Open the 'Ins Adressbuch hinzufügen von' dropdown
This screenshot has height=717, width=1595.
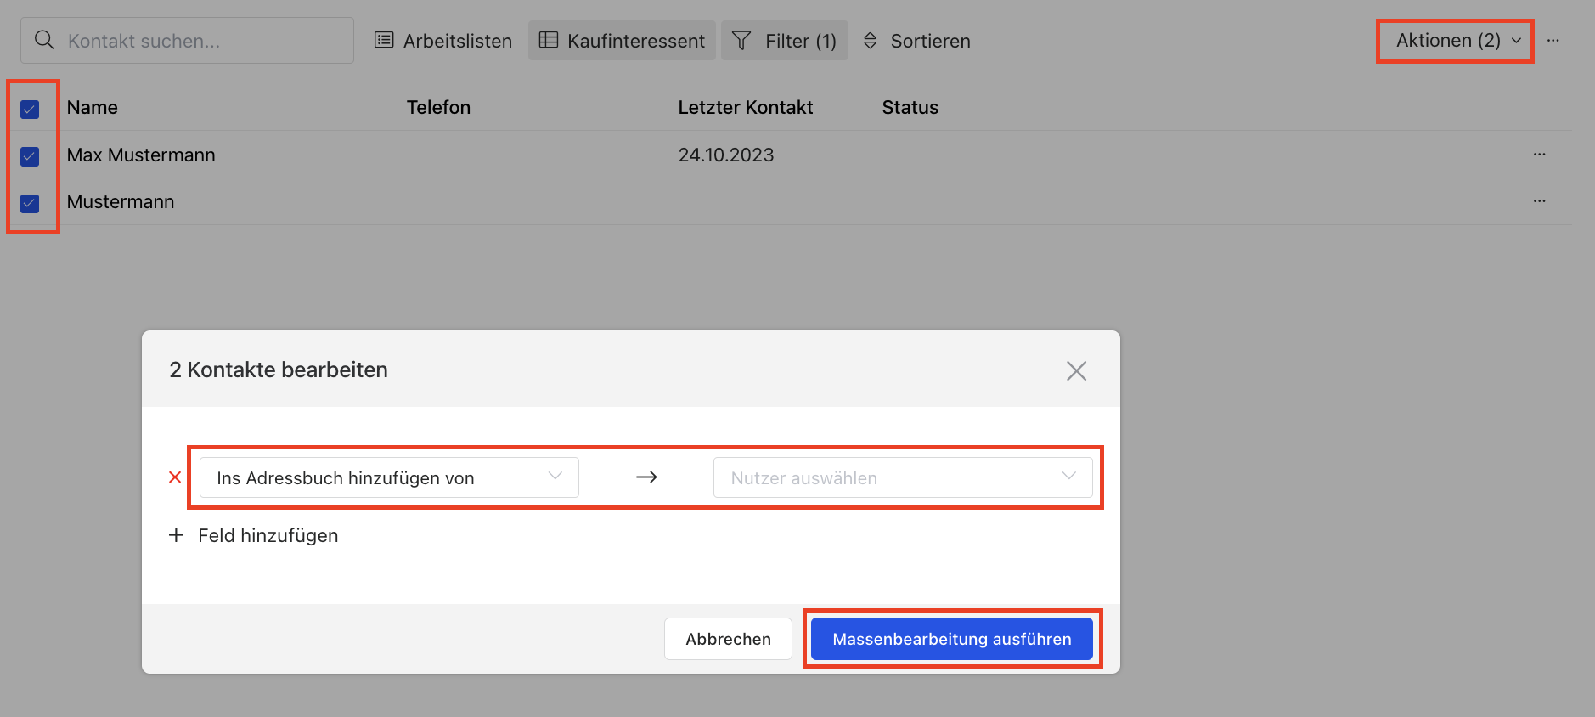point(389,477)
